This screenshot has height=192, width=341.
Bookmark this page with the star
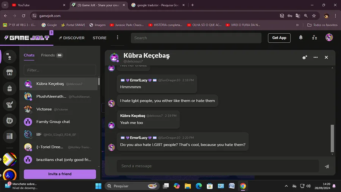pyautogui.click(x=314, y=16)
